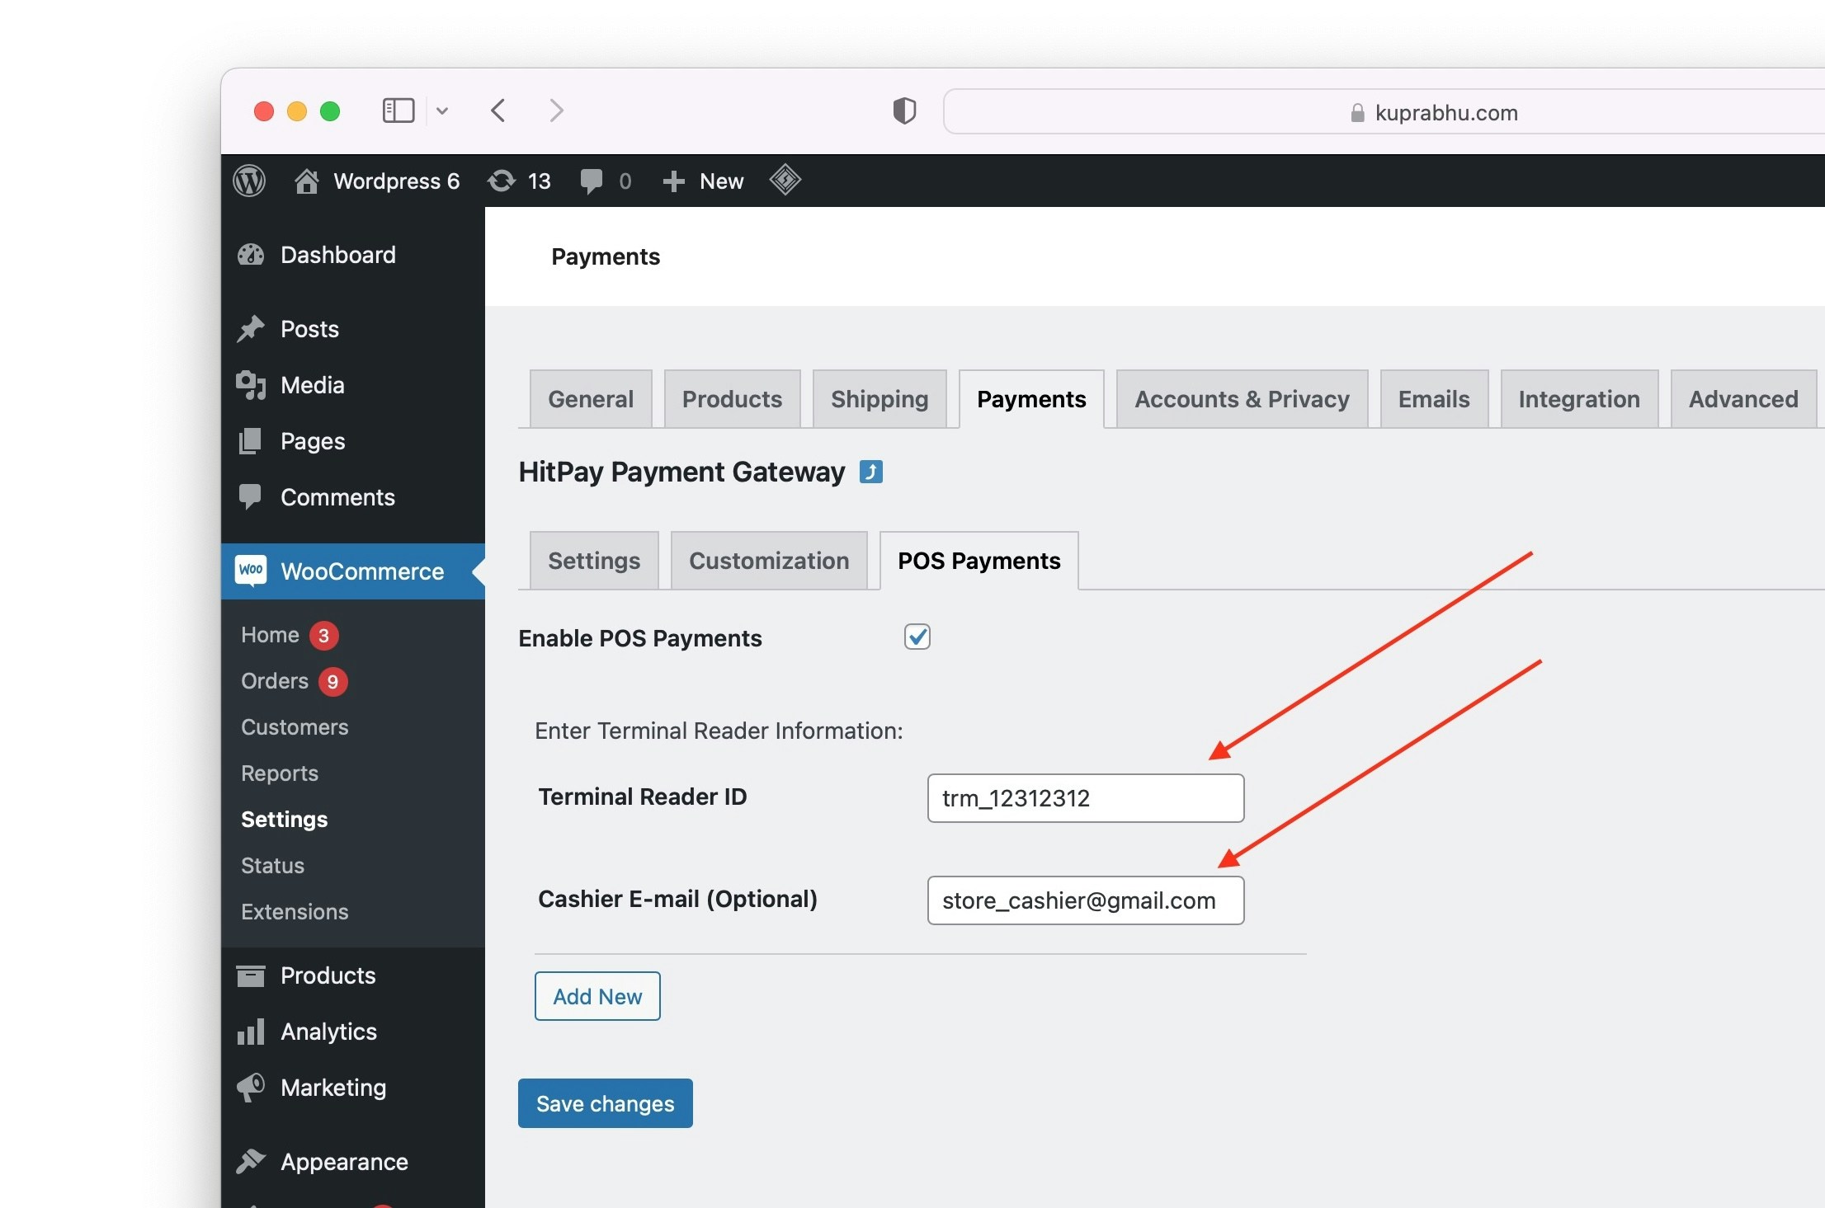
Task: Switch to the Advanced tab
Action: (x=1743, y=399)
